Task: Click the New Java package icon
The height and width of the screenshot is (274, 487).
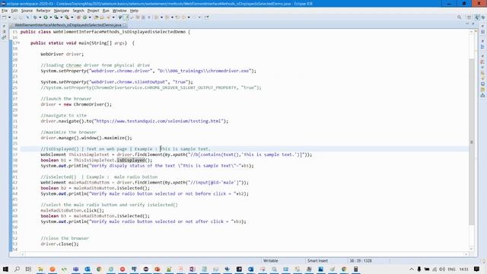Action: pyautogui.click(x=78, y=18)
